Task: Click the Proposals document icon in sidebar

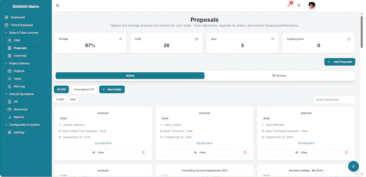Action: (10, 48)
